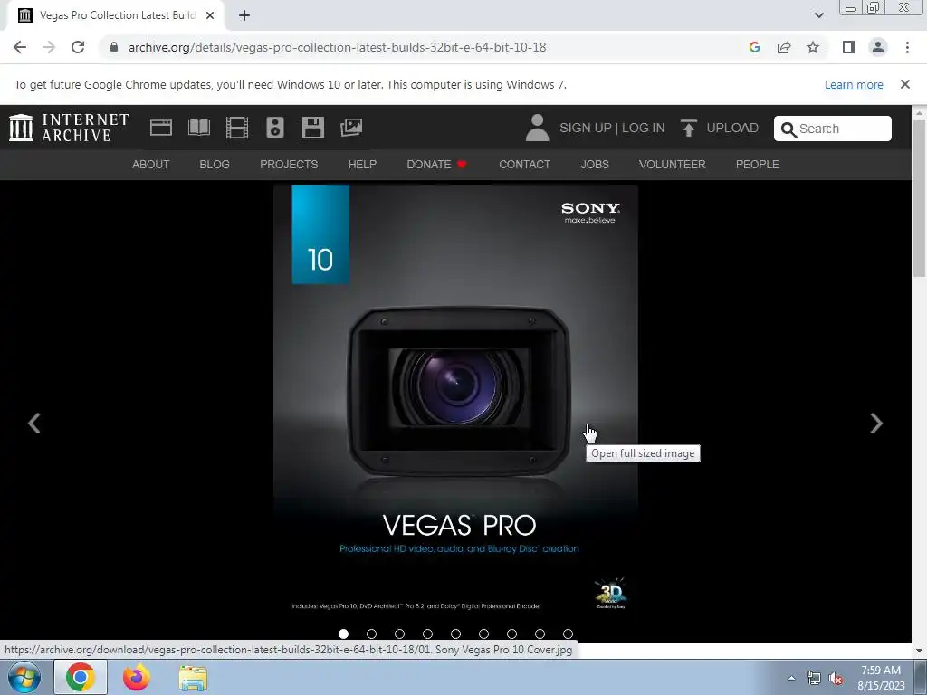Click SIGN UP link

pyautogui.click(x=586, y=128)
